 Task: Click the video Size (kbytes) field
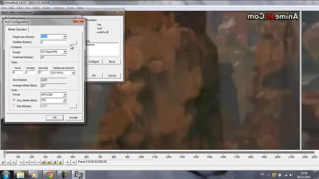click(x=54, y=80)
